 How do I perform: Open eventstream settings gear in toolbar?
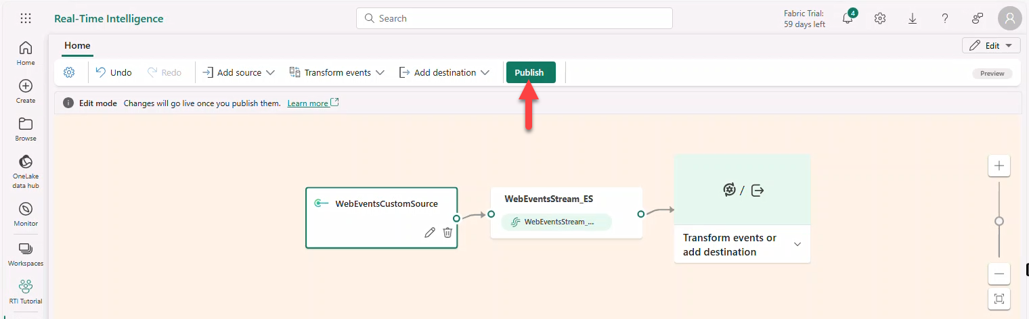pyautogui.click(x=69, y=72)
